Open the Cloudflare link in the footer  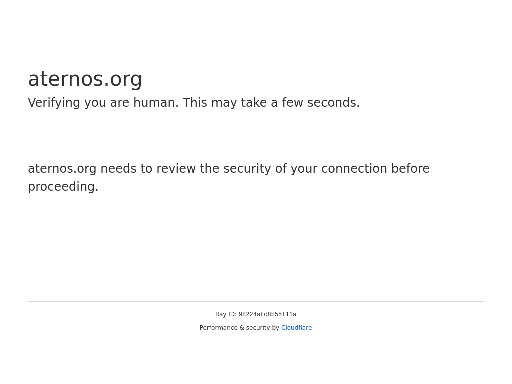(x=296, y=328)
